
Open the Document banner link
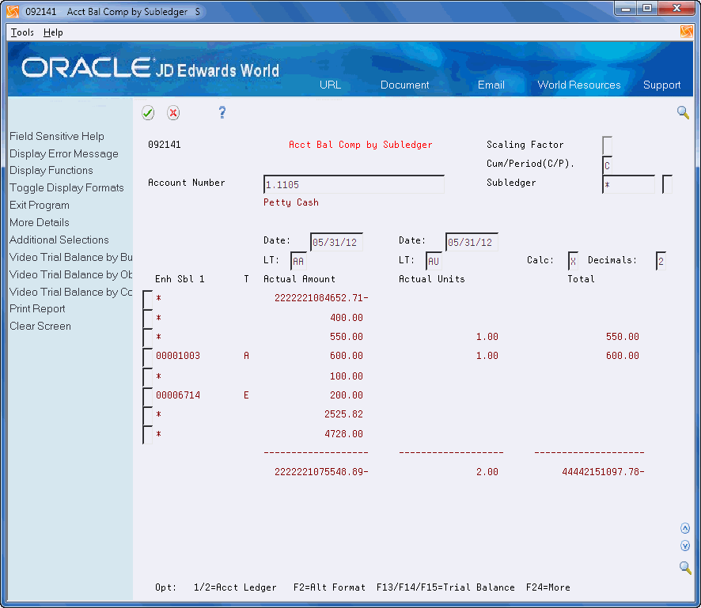[404, 85]
